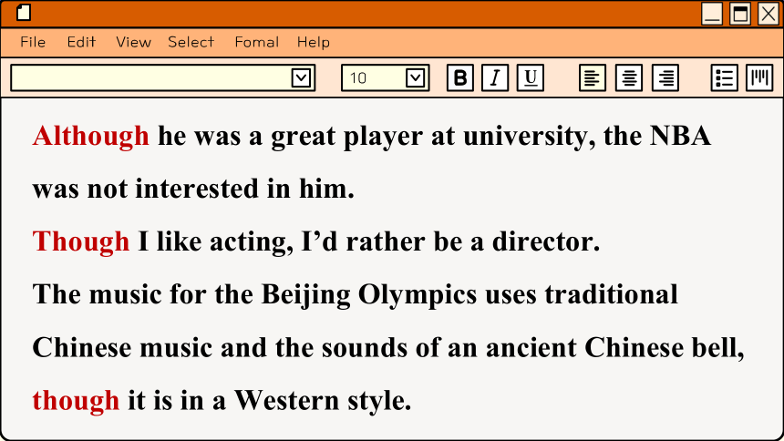
Task: Click the word "style." in last line
Action: [x=380, y=401]
